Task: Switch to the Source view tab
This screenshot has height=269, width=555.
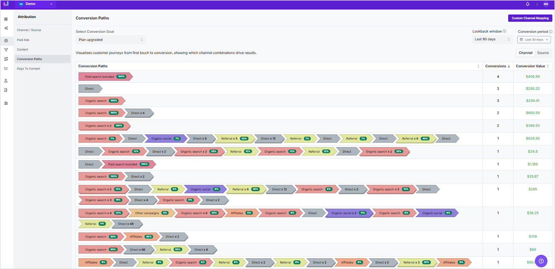Action: (x=543, y=53)
